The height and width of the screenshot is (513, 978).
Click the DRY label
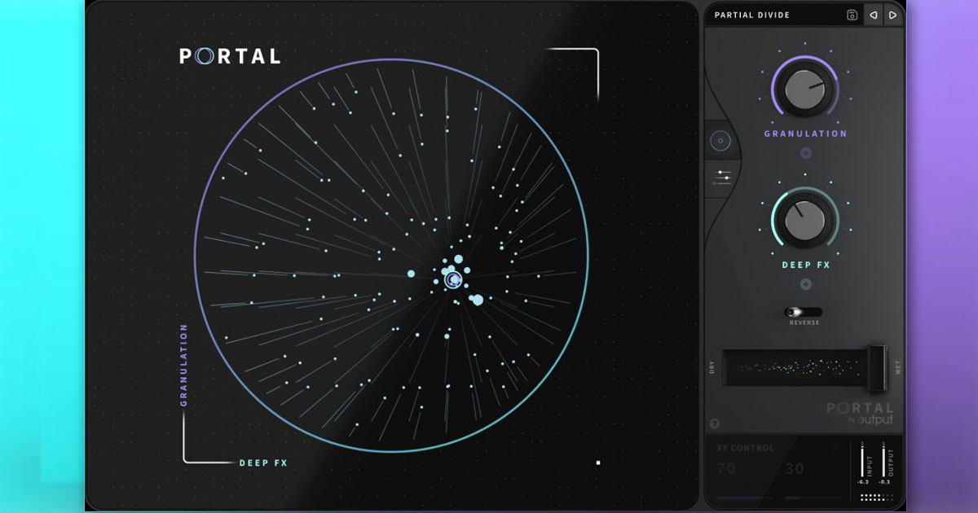(711, 368)
